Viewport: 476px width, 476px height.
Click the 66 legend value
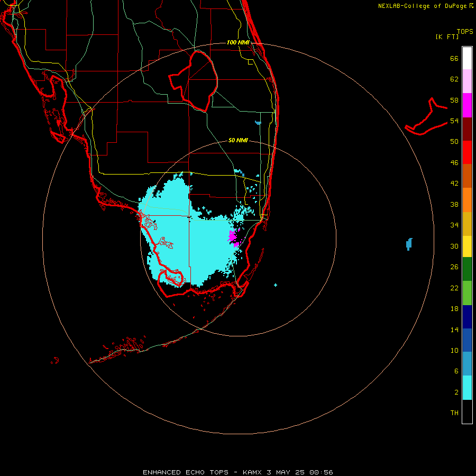click(x=454, y=58)
